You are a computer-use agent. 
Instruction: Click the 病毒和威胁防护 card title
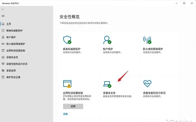pos(72,49)
